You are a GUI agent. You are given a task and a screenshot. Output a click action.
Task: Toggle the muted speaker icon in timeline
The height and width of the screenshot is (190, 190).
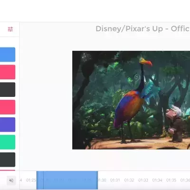coord(11,180)
